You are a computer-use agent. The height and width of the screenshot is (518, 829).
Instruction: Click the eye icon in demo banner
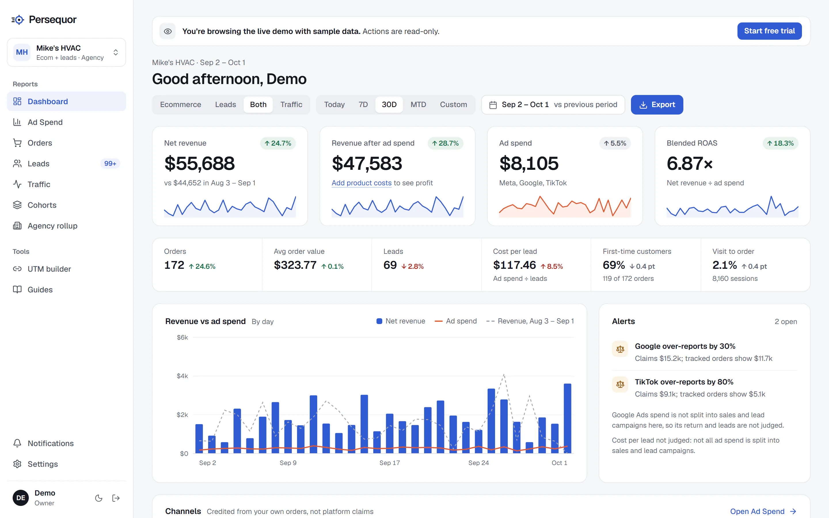168,31
